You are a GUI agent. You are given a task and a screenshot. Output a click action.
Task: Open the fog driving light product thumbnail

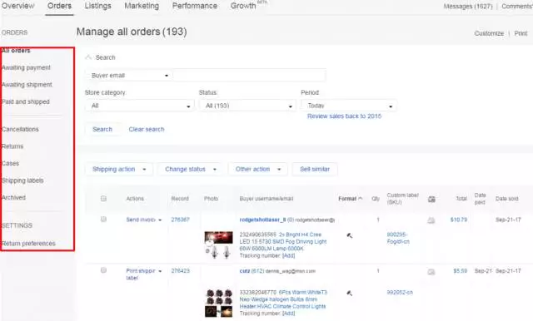click(218, 244)
